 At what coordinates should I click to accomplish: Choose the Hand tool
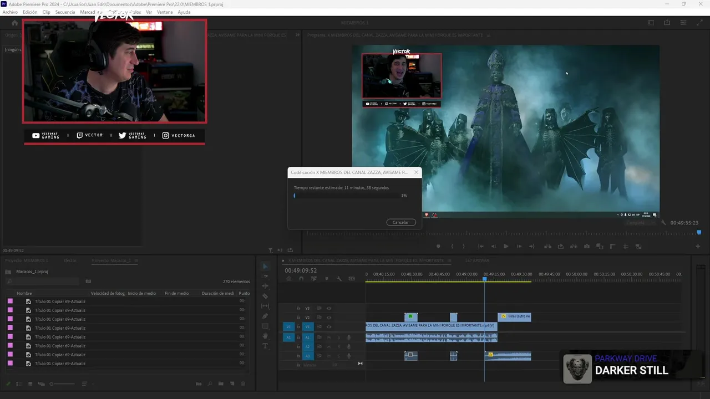(x=265, y=336)
